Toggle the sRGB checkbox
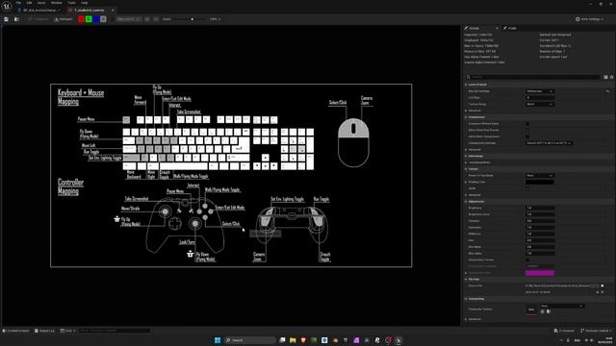 tap(527, 188)
